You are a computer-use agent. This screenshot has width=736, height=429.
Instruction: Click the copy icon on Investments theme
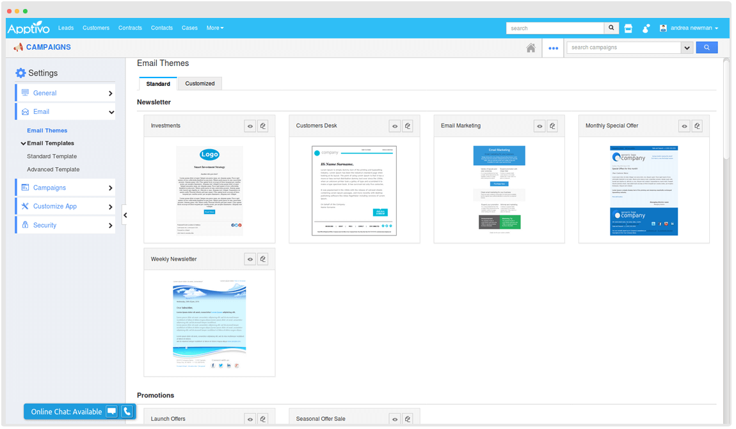tap(262, 126)
